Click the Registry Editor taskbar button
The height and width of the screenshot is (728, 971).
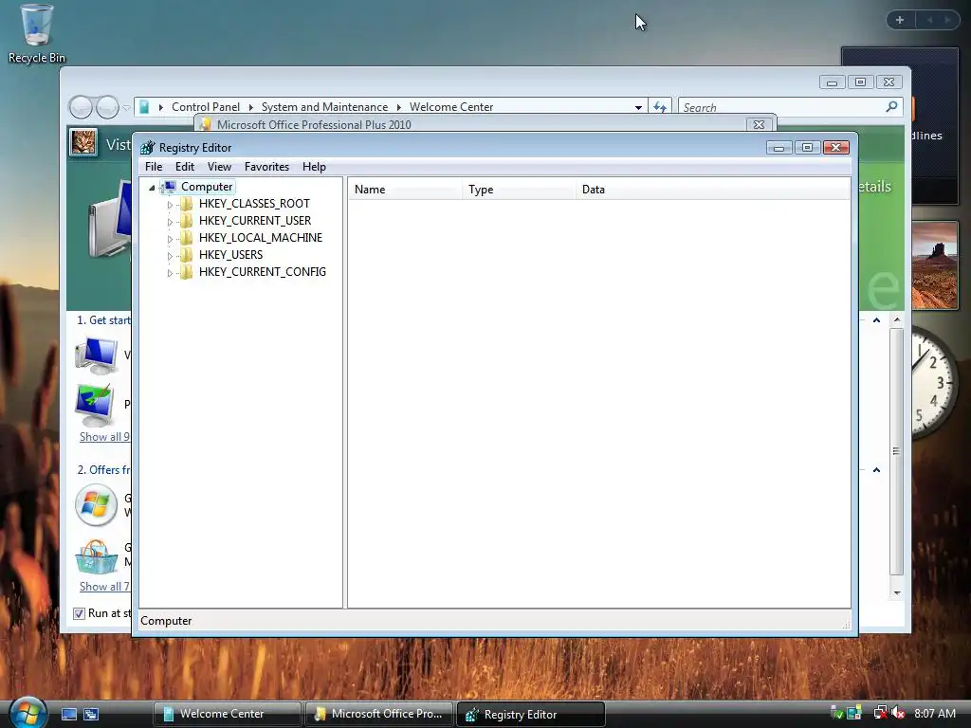[x=530, y=714]
